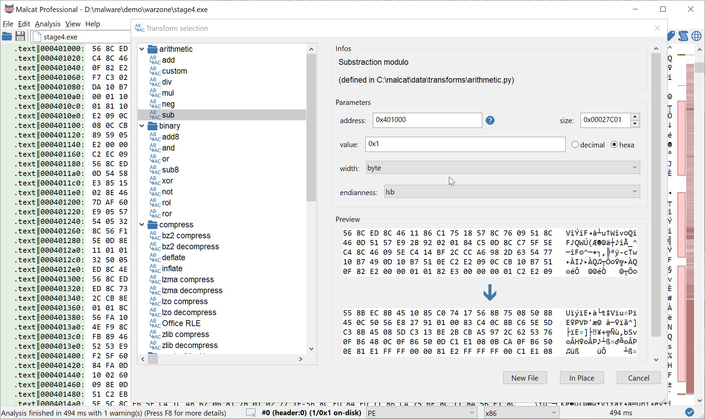The width and height of the screenshot is (705, 419).
Task: Open the Analysis menu
Action: (48, 23)
